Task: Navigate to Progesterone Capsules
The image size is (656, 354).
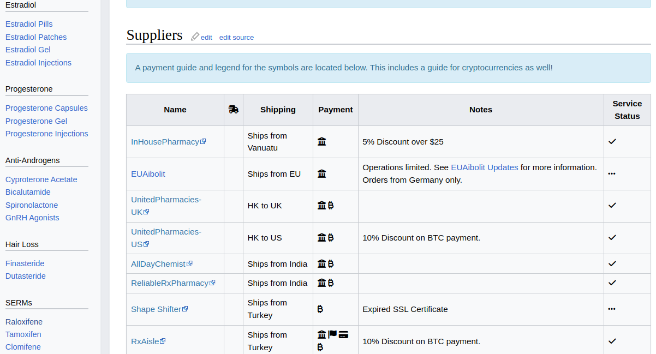Action: pyautogui.click(x=46, y=108)
